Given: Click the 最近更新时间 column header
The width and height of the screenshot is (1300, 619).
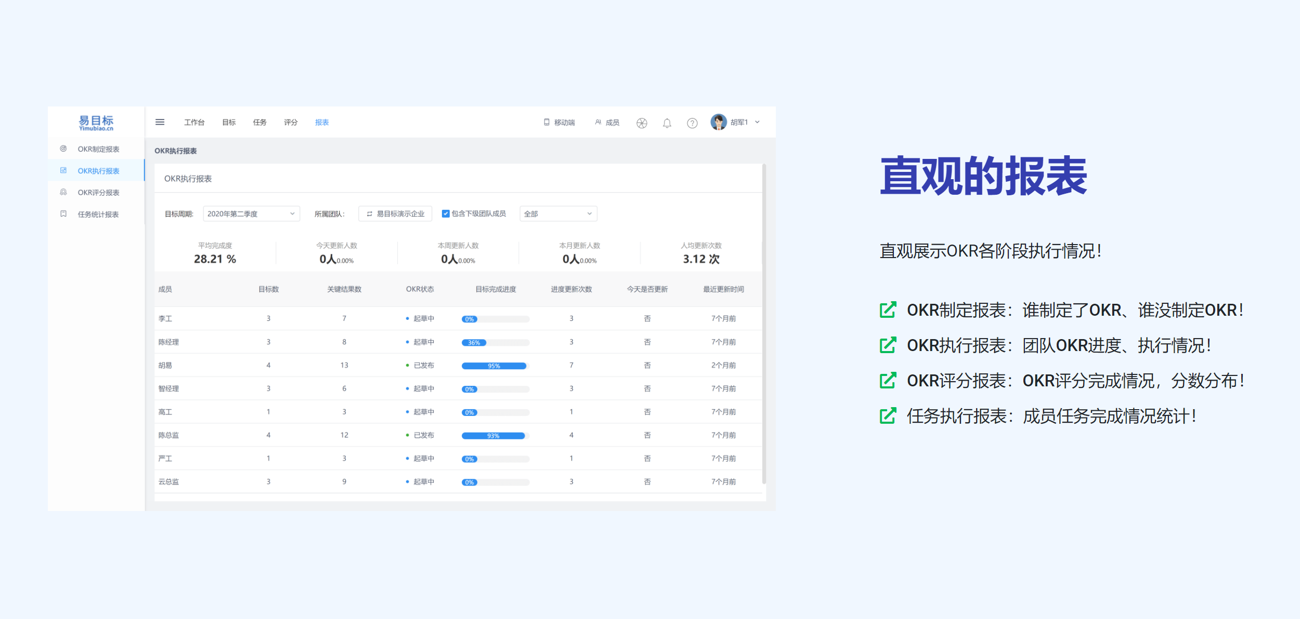Looking at the screenshot, I should click(x=723, y=289).
